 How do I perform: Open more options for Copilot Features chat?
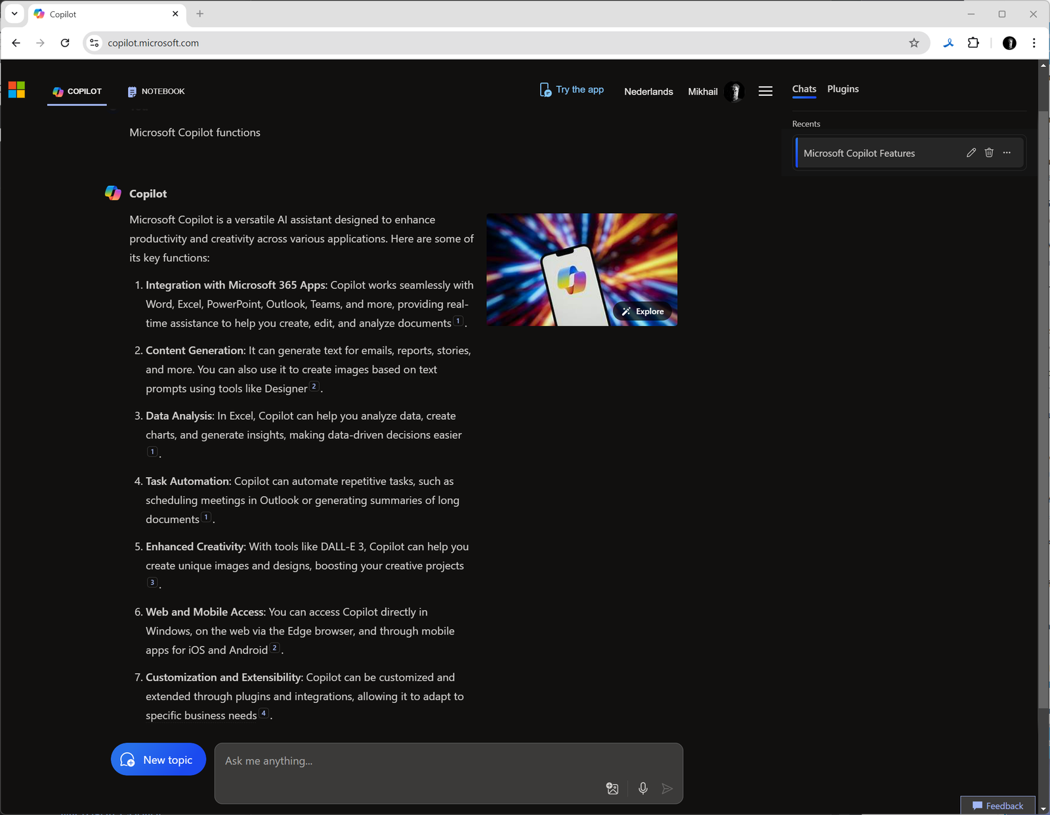click(x=1007, y=153)
